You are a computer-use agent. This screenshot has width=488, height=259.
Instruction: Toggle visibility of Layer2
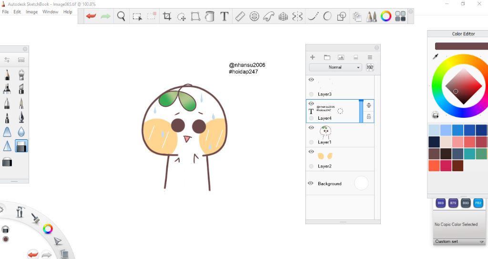point(311,152)
